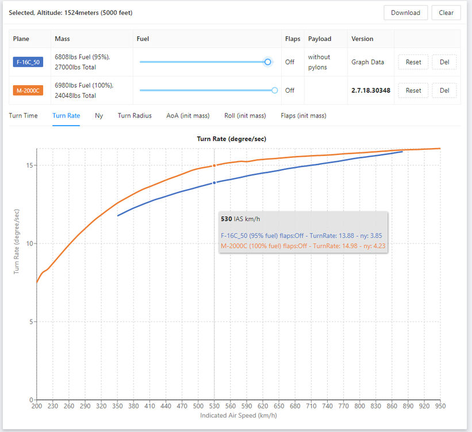
Task: Click the orange M-2000C plane tag
Action: [x=28, y=90]
